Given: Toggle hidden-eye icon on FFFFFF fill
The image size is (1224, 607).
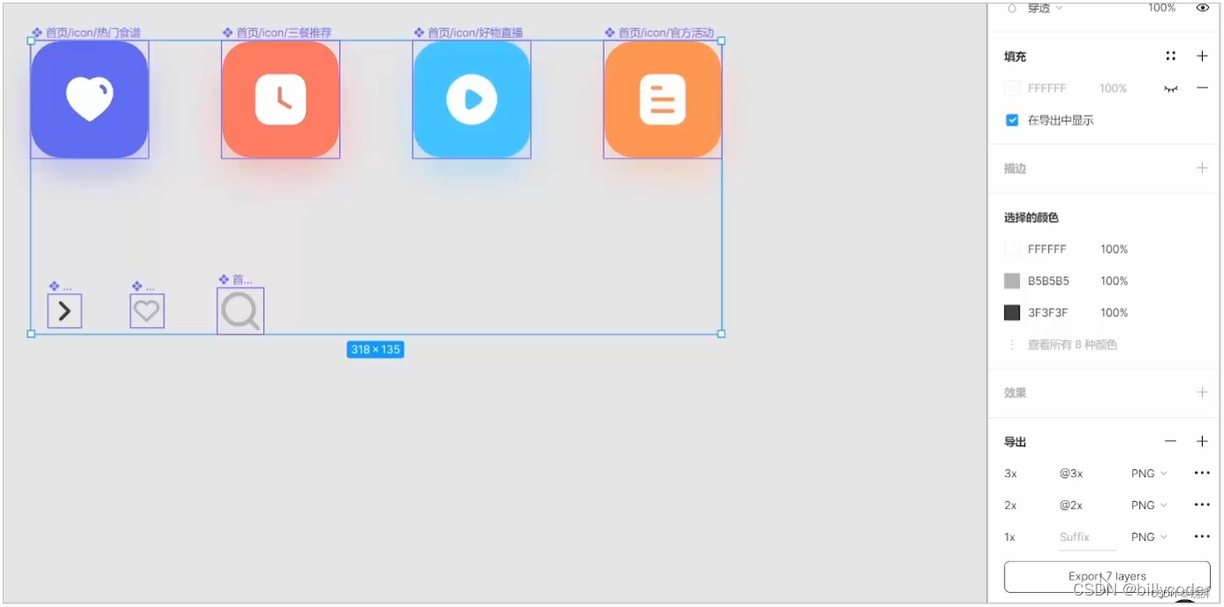Looking at the screenshot, I should pos(1171,88).
